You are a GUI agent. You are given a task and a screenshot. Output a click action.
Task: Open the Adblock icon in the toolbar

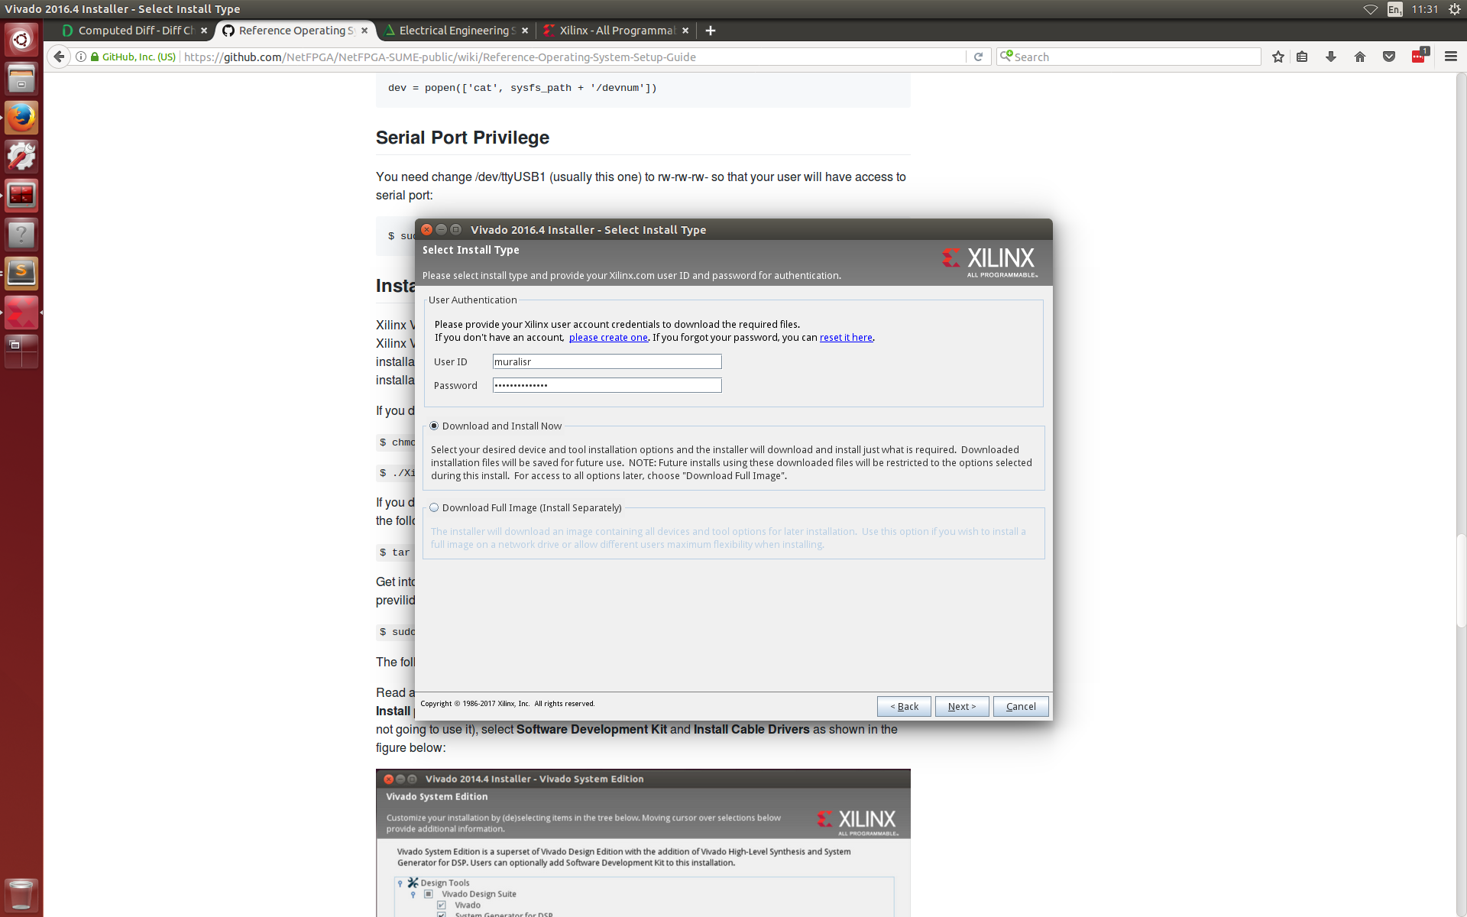point(1419,57)
